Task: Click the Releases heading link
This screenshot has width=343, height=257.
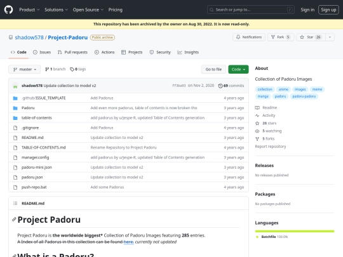Action: pos(264,166)
